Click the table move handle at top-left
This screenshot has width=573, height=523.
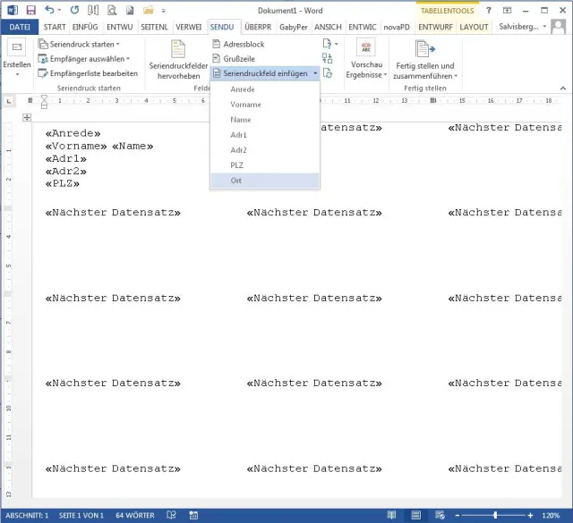coord(27,118)
